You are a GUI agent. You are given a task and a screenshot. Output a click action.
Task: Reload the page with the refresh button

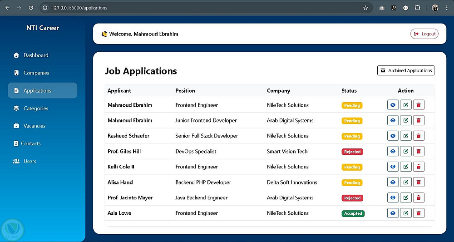pyautogui.click(x=31, y=8)
